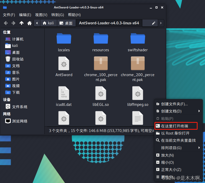Viewport: 205px width, 183px height.
Task: Open 音乐 in the sidebar
Action: pos(12,72)
